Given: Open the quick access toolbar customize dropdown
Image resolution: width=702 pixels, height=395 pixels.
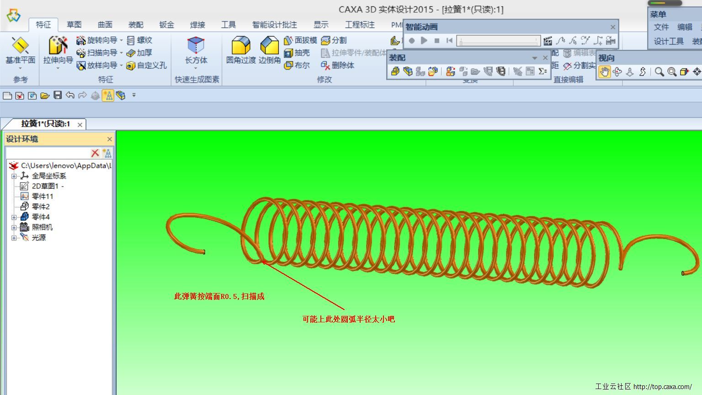Looking at the screenshot, I should pyautogui.click(x=134, y=95).
